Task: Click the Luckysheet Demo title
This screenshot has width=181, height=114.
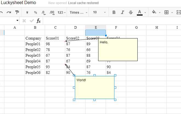Action: coord(18,3)
